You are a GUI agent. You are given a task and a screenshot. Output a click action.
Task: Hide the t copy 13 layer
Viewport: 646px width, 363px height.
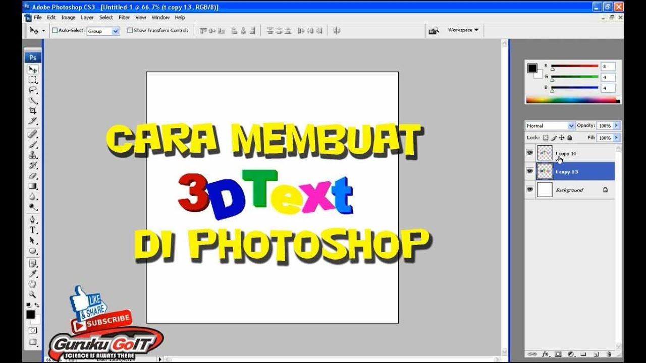[530, 171]
